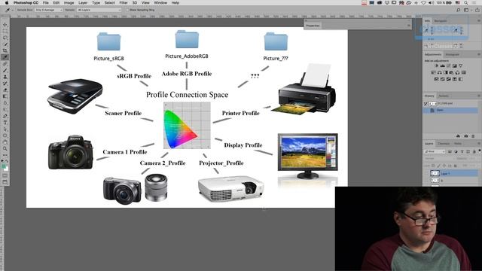
Task: Add a Vibrance adjustment
Action: coord(460,65)
